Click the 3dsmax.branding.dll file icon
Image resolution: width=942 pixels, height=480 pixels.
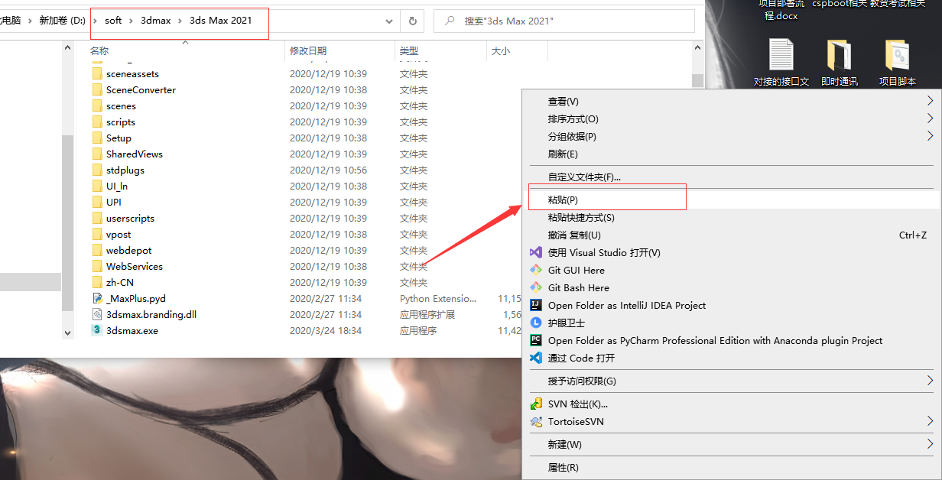(97, 315)
